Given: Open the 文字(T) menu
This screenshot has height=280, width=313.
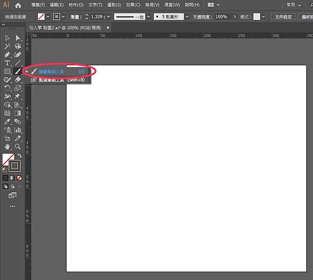Looking at the screenshot, I should point(95,5).
